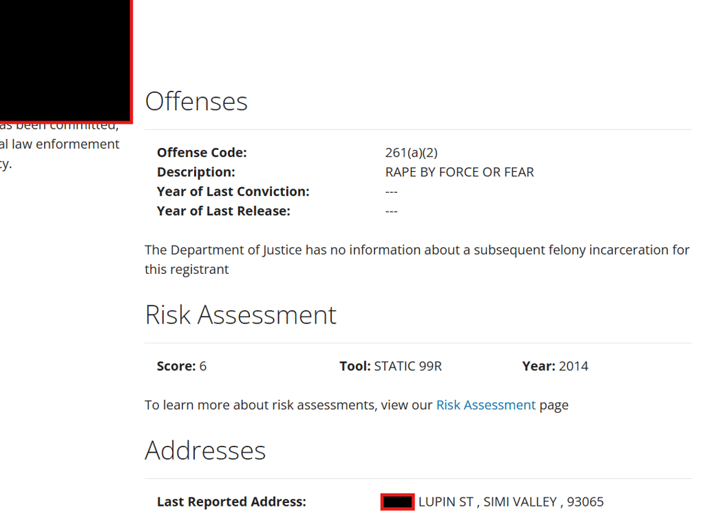Click the Offenses section heading
705x514 pixels.
point(196,101)
